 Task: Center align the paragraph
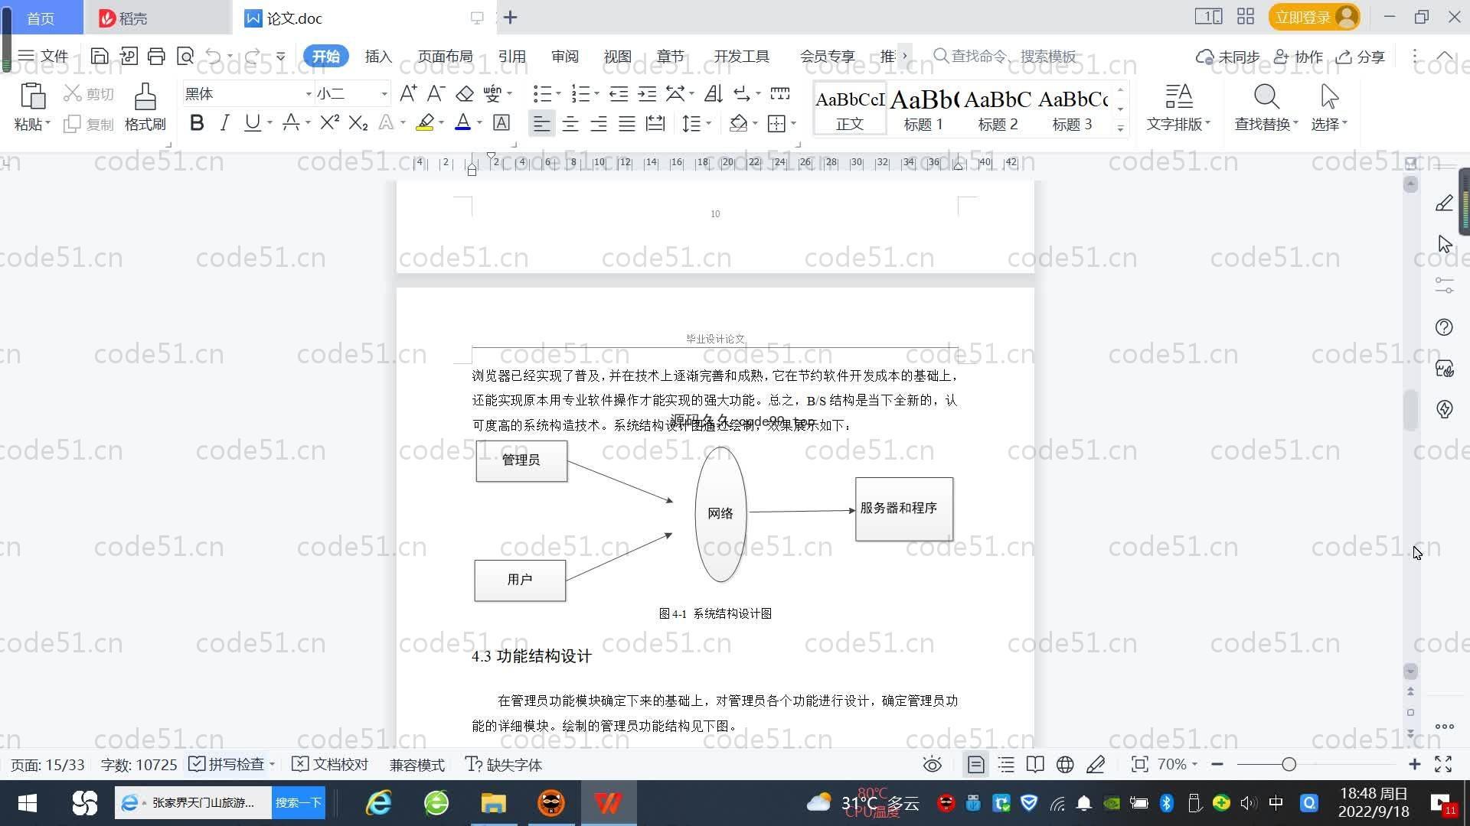point(570,123)
